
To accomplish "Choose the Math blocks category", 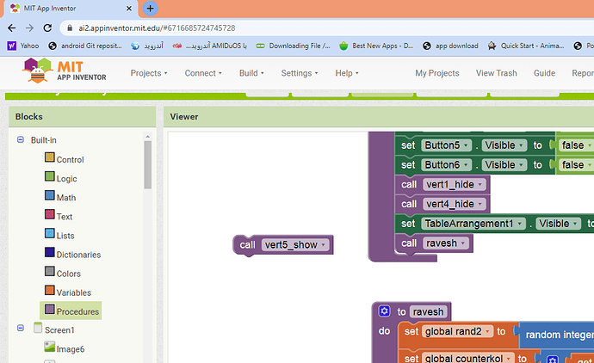I will 65,197.
